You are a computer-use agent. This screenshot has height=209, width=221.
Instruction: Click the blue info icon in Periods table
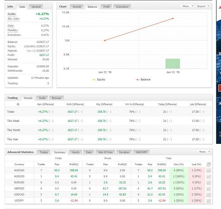tap(18, 104)
